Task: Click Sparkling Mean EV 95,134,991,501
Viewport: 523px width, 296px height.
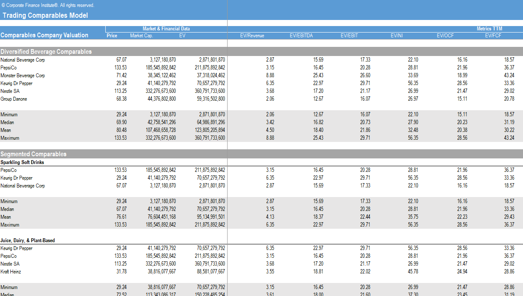Action: tap(211, 217)
